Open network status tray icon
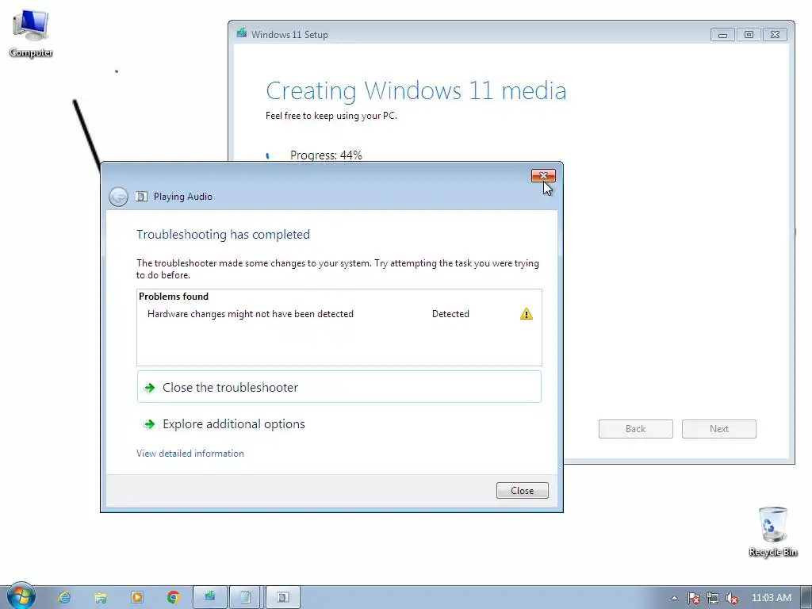This screenshot has width=812, height=609. (x=713, y=598)
